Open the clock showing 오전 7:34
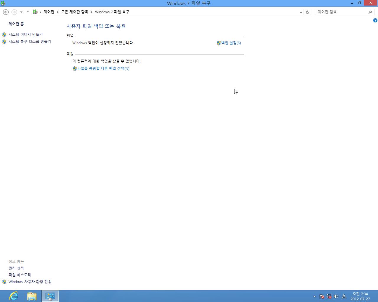 (x=360, y=296)
